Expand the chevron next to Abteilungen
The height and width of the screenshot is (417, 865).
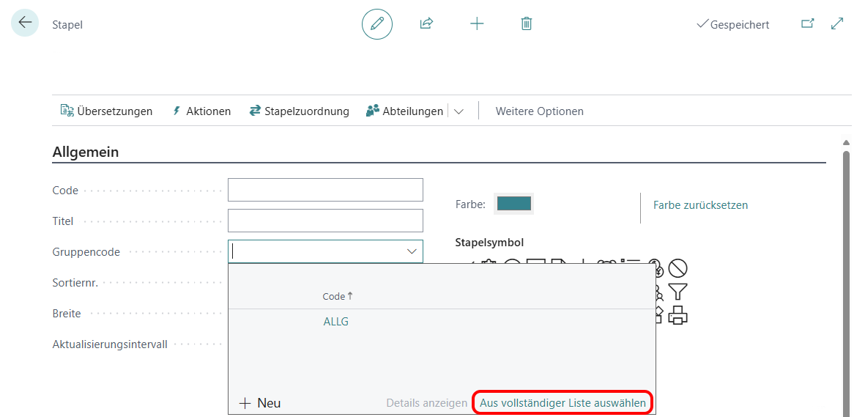tap(459, 111)
